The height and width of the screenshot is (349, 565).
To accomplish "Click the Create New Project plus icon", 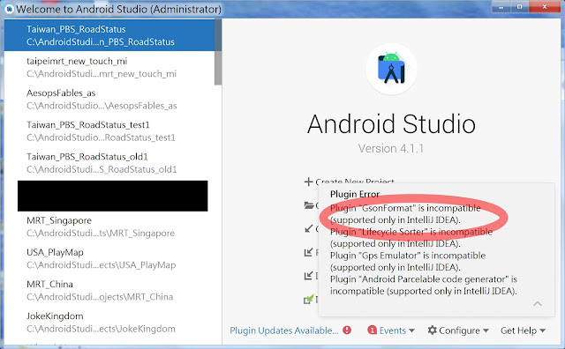I will click(308, 182).
